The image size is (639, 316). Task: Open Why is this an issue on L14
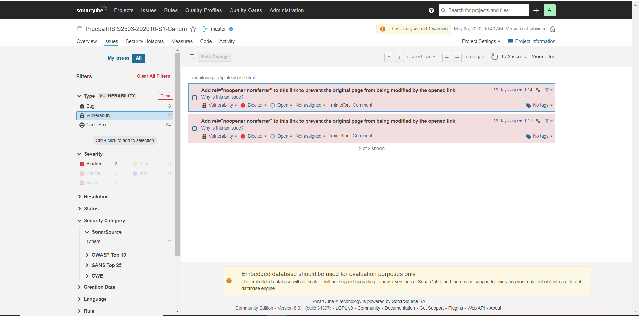(x=222, y=97)
